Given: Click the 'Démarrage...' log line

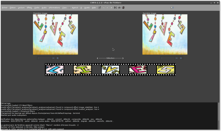Looking at the screenshot, I should pos(6,103).
